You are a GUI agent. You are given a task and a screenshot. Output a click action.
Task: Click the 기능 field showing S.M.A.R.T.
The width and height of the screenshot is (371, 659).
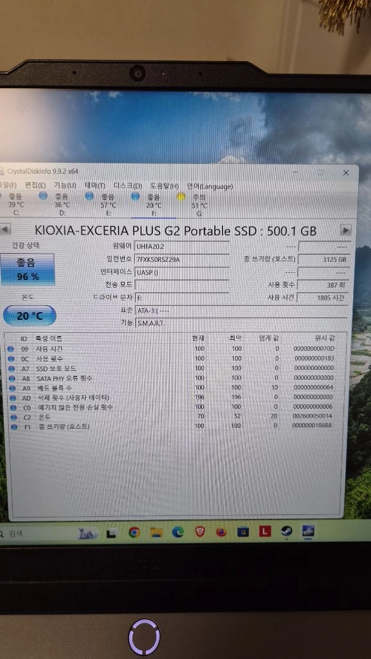[241, 323]
